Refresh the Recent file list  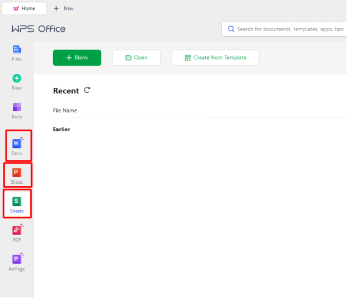coord(87,90)
